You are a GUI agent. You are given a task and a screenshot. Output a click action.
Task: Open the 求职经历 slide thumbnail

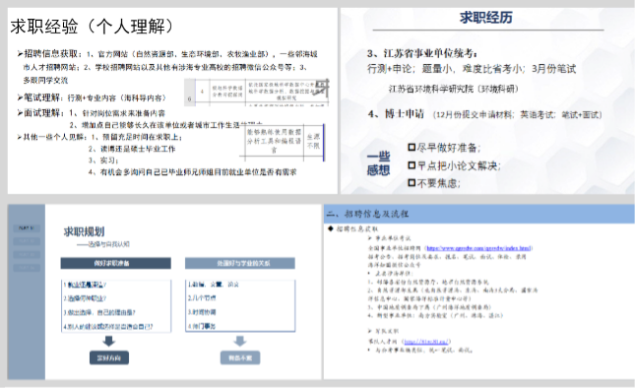tap(487, 100)
